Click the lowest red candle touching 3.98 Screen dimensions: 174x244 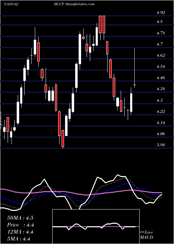click(x=63, y=139)
